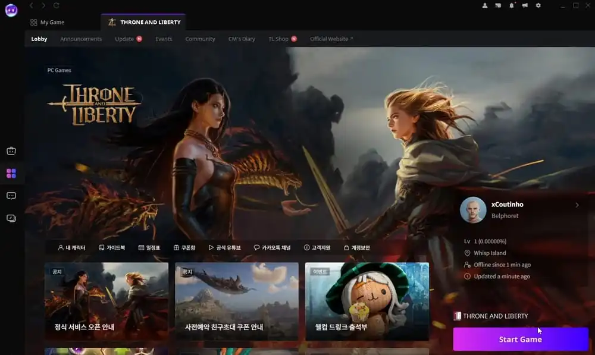Image resolution: width=595 pixels, height=355 pixels.
Task: Open the store bag icon in left sidebar
Action: (x=11, y=151)
